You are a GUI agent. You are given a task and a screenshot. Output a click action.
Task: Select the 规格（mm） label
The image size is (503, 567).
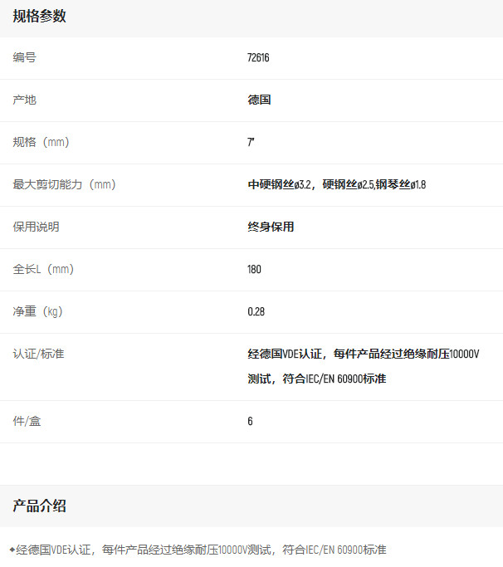click(42, 143)
